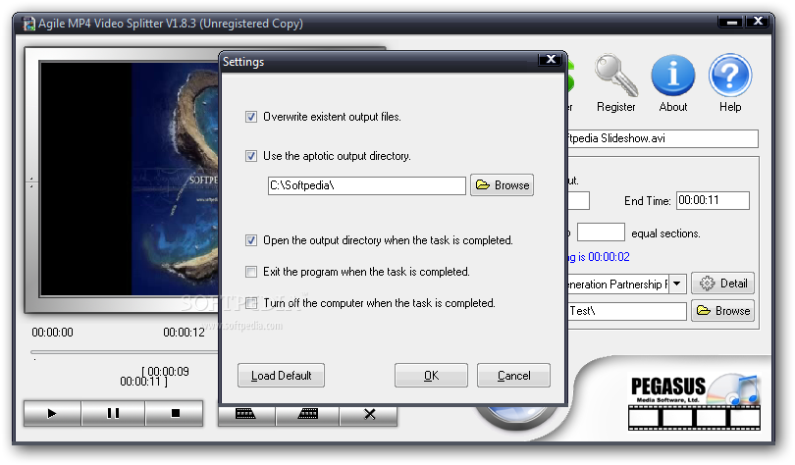Click the 00:00:12 duration label
This screenshot has width=795, height=465.
tap(184, 333)
